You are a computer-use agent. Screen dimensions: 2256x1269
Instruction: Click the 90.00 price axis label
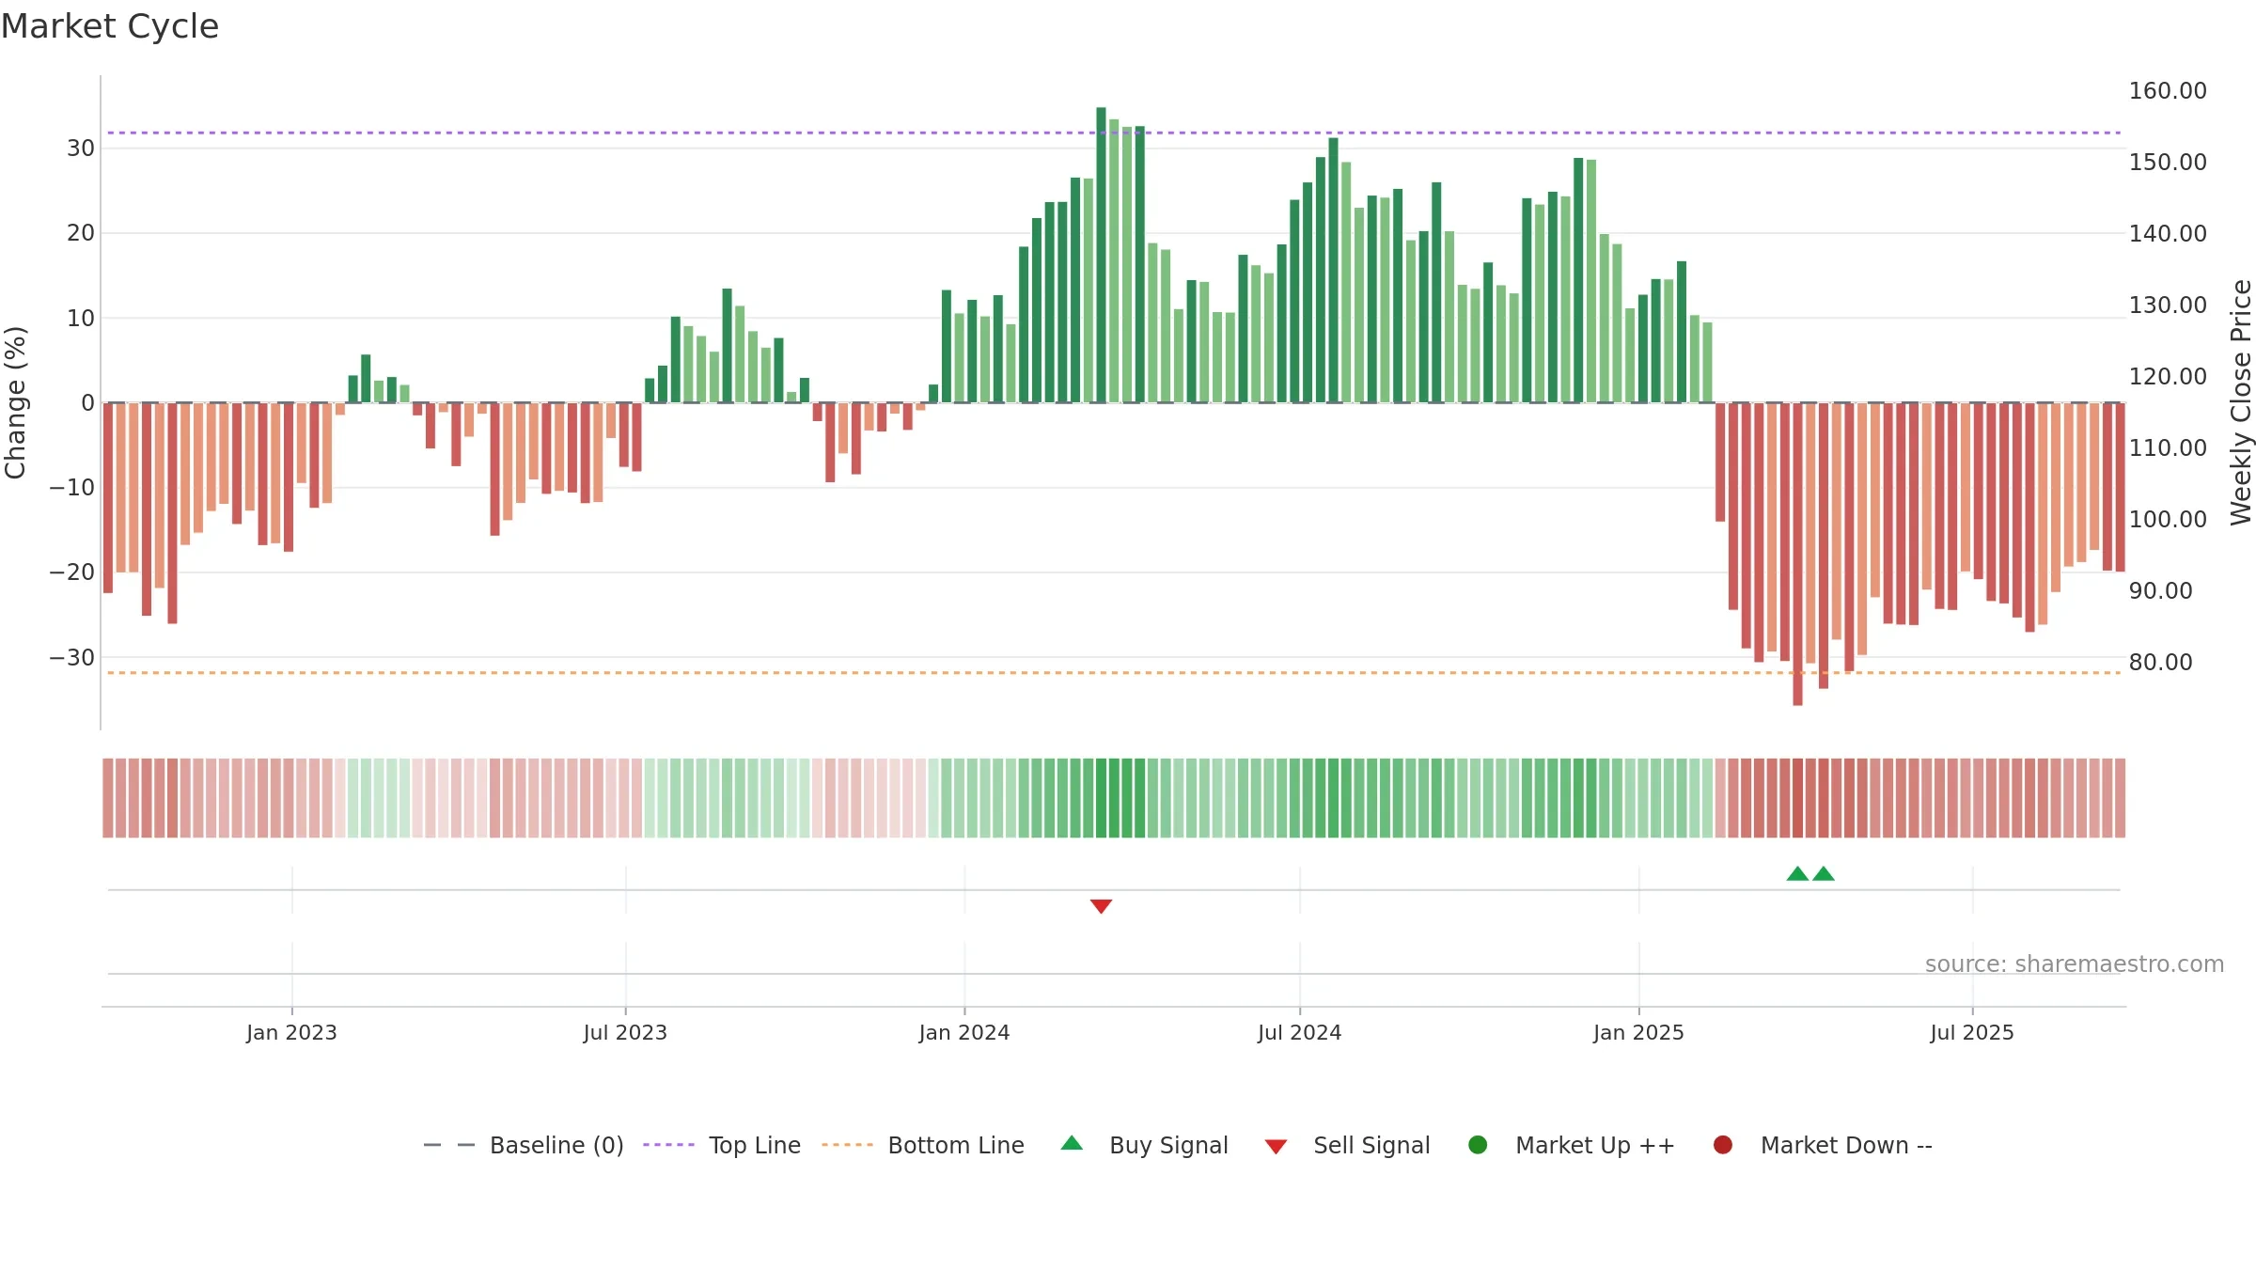click(2161, 591)
